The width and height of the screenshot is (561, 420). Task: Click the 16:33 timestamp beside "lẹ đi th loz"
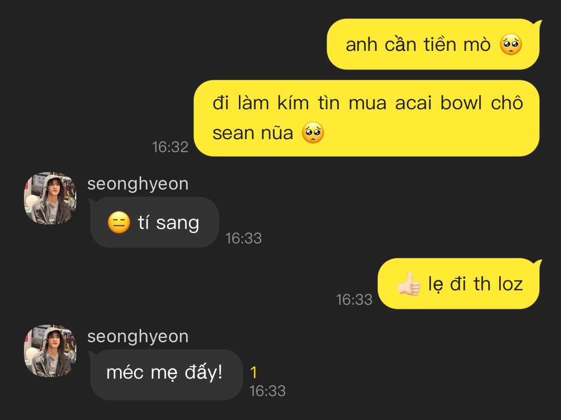[x=354, y=299]
